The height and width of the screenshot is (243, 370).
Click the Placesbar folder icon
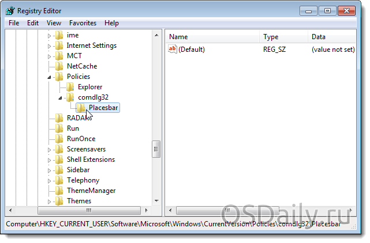tap(81, 108)
